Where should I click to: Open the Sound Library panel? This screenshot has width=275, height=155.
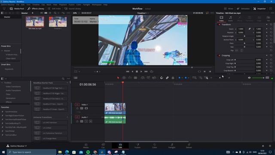73,9
